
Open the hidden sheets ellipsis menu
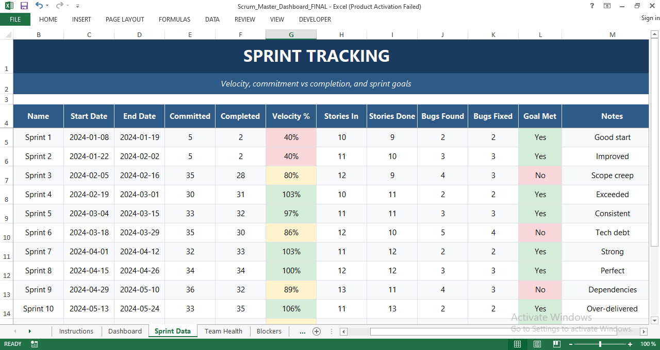click(303, 331)
